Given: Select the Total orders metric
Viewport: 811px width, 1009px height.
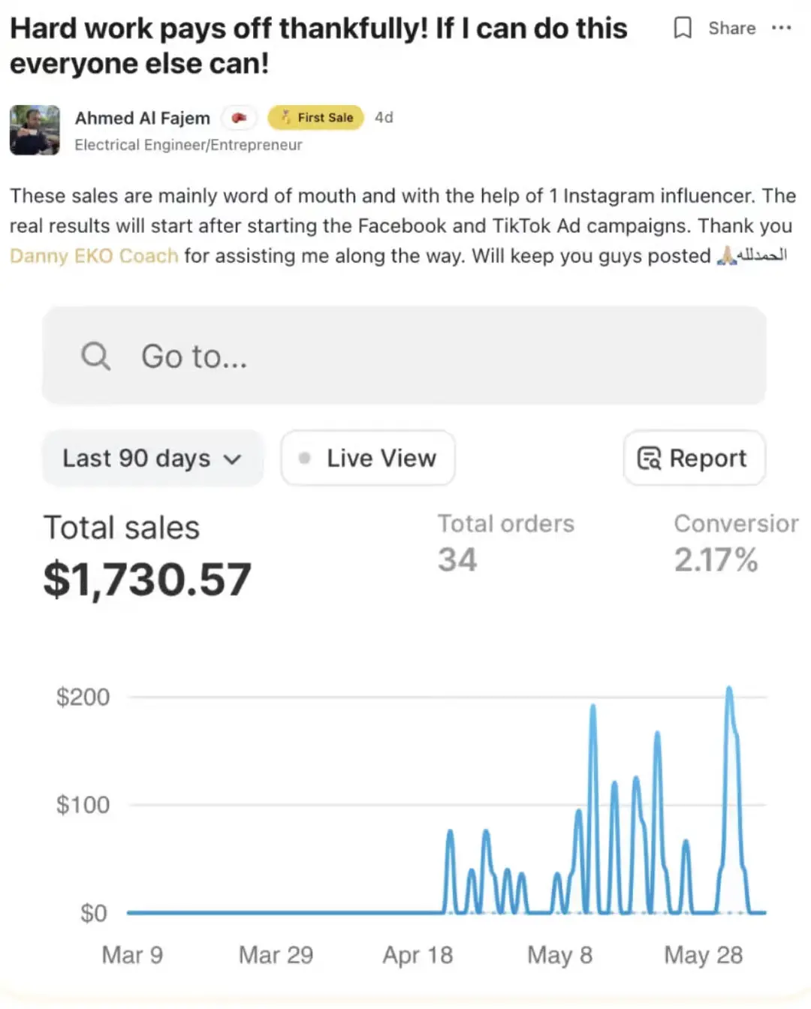Looking at the screenshot, I should pos(505,542).
